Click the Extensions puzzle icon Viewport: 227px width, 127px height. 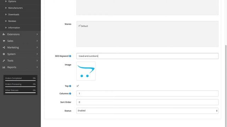click(x=4, y=34)
